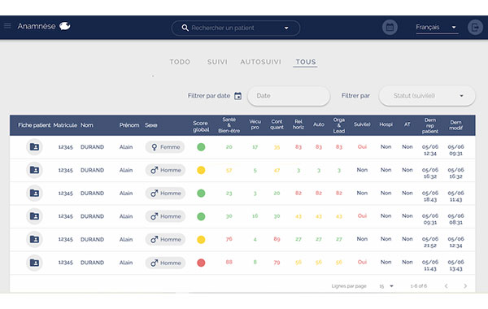Sort by the Hospi column header
Screen dimensions: 488x309
tap(386, 124)
